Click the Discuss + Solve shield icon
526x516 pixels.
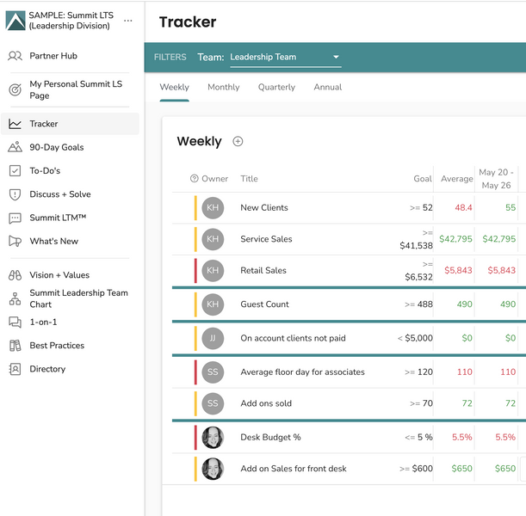[x=15, y=194]
